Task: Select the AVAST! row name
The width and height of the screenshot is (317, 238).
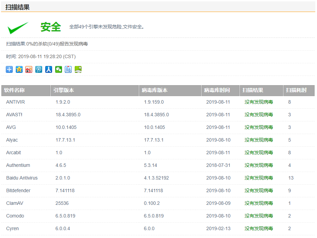Action: coord(14,115)
